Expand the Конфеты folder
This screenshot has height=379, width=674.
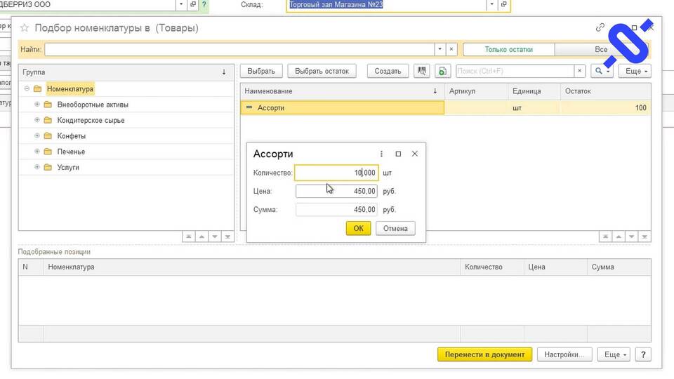pyautogui.click(x=37, y=136)
